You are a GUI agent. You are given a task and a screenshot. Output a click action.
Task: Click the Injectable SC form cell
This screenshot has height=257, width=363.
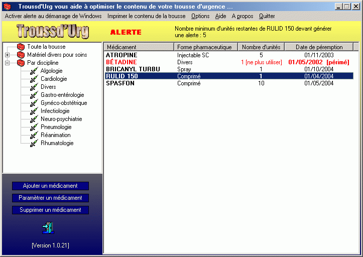pyautogui.click(x=193, y=55)
